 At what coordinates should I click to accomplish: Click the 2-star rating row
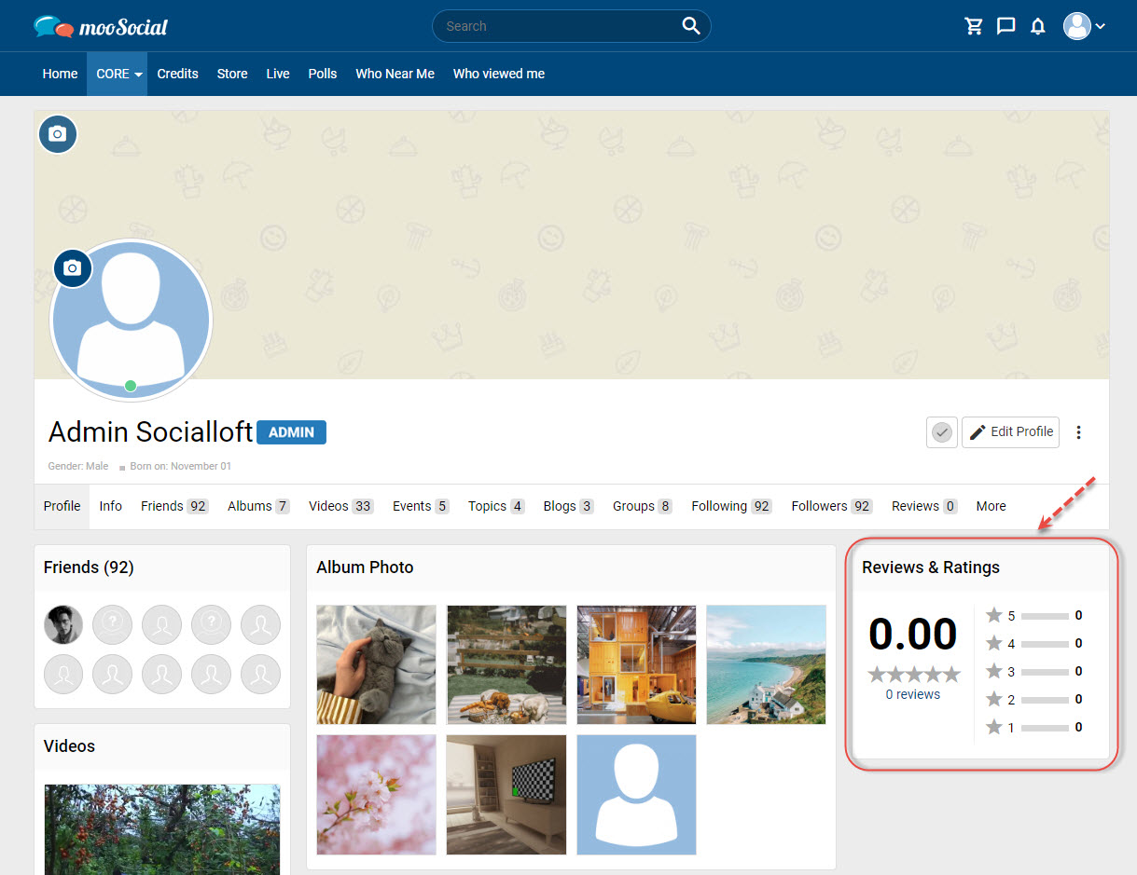[x=1033, y=699]
